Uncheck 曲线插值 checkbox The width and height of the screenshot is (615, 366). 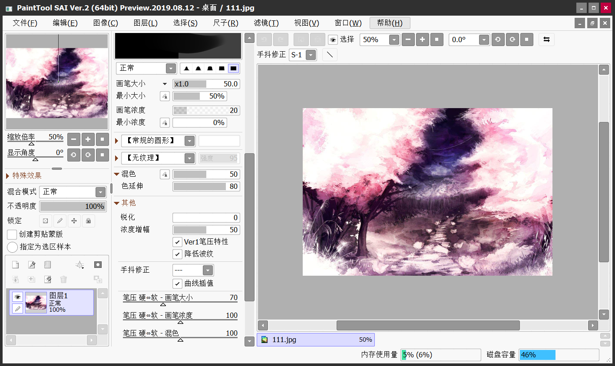click(x=177, y=284)
